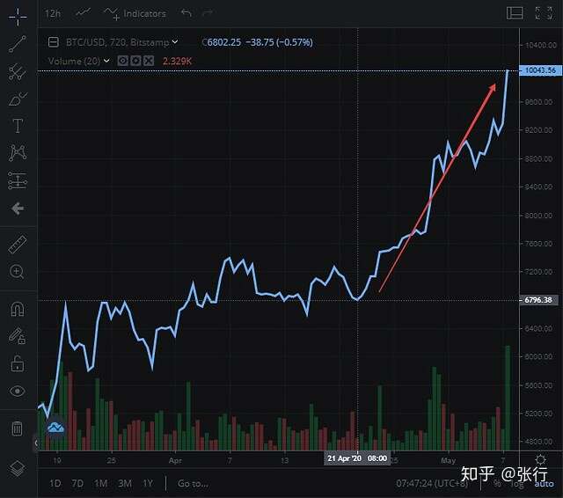Select the 1D time range

55,484
